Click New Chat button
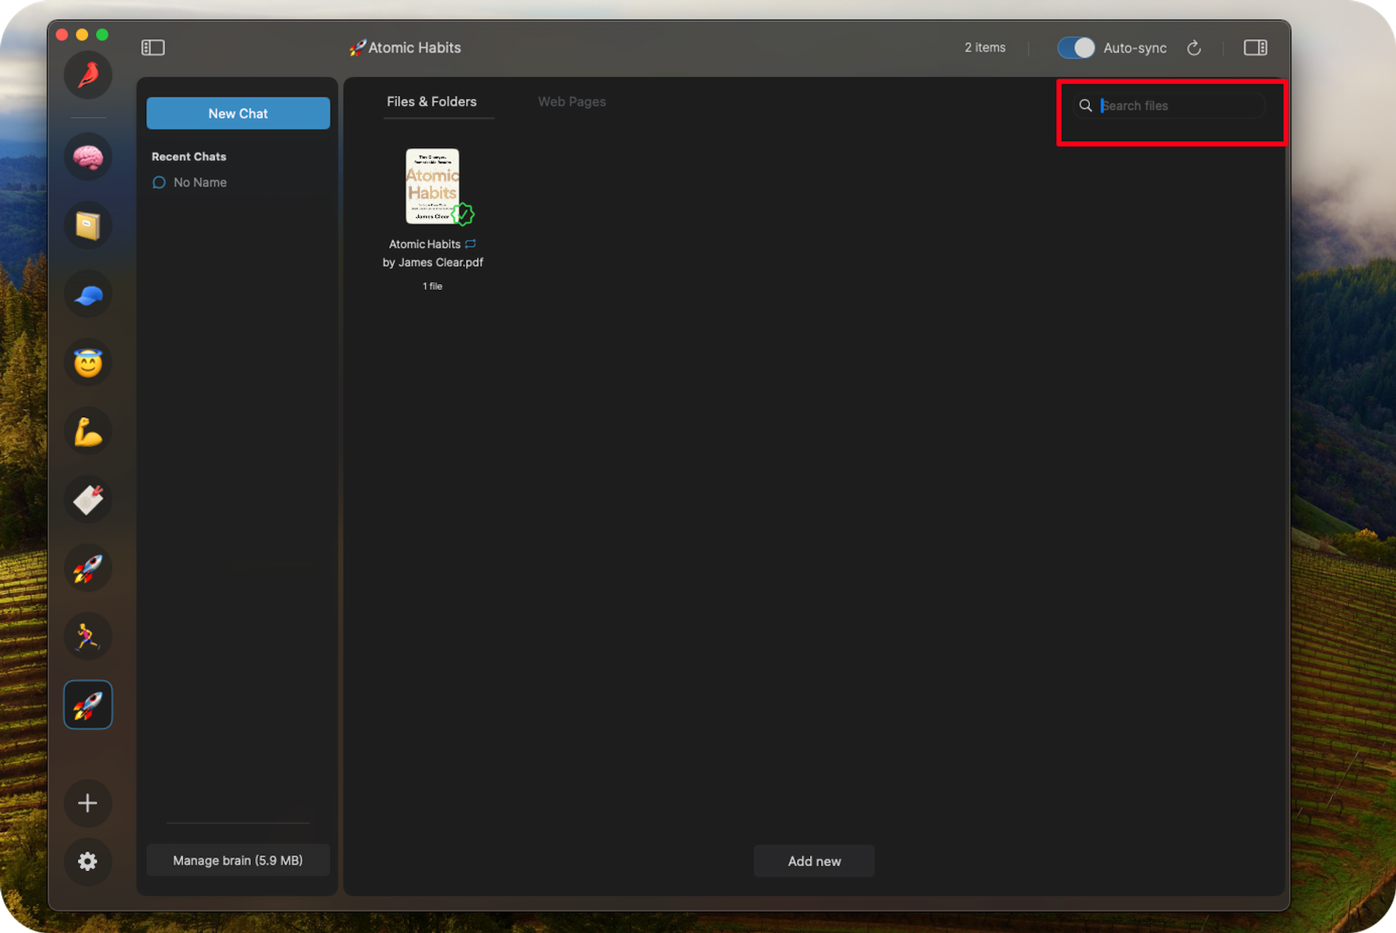 click(x=238, y=113)
